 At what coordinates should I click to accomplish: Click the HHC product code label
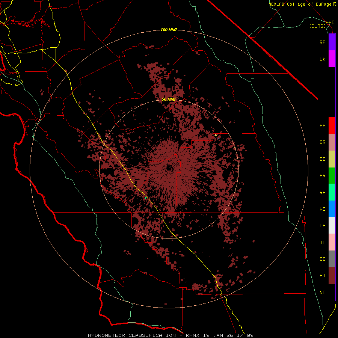(330, 23)
